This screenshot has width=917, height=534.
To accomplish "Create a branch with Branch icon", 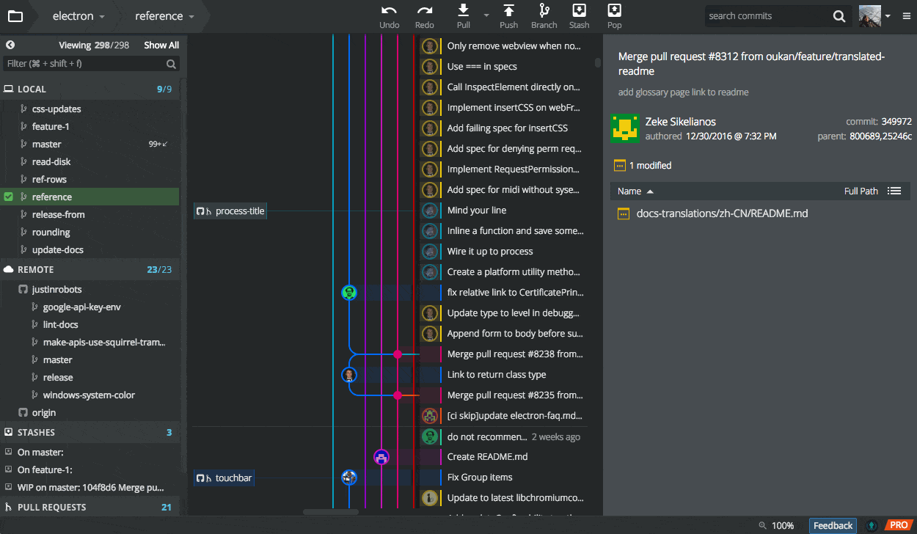I will 544,10.
